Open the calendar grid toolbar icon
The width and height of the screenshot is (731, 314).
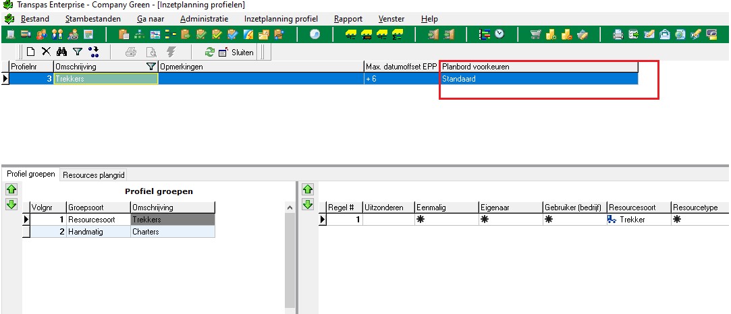88,34
